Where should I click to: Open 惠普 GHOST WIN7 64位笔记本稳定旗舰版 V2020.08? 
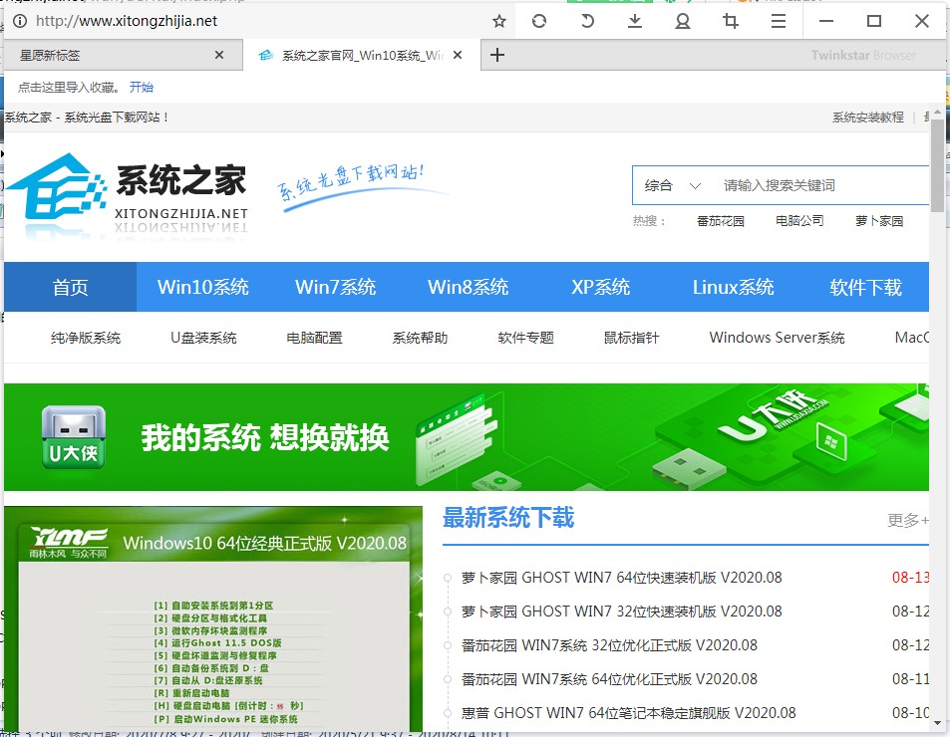629,713
